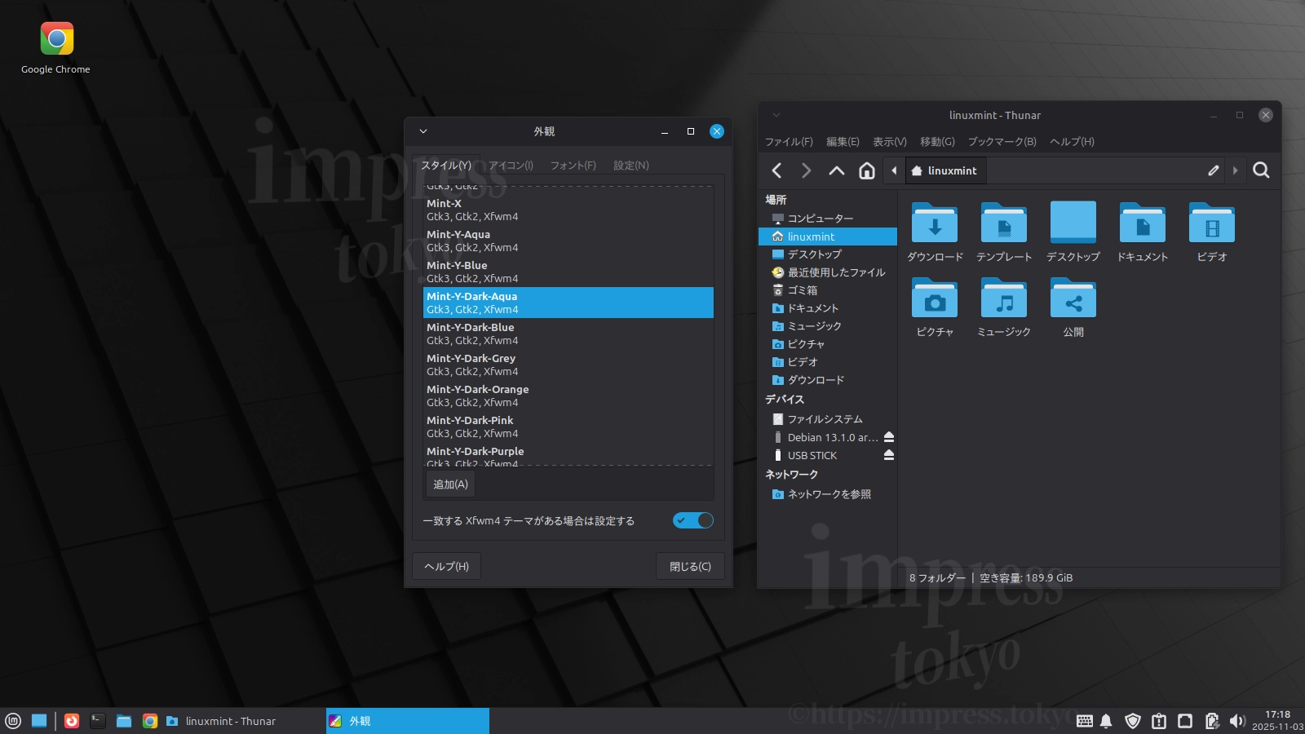Viewport: 1305px width, 734px height.
Task: Click the linuxmint path bar button
Action: tap(944, 170)
